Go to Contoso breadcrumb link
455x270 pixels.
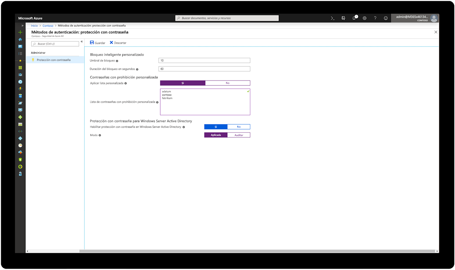tap(48, 26)
